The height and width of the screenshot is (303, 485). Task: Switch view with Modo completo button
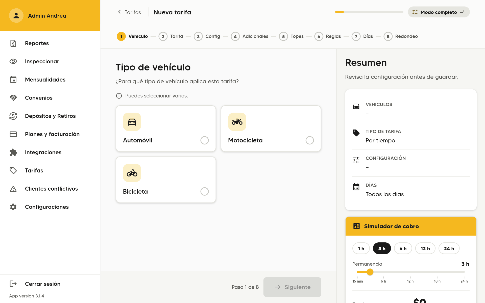439,12
